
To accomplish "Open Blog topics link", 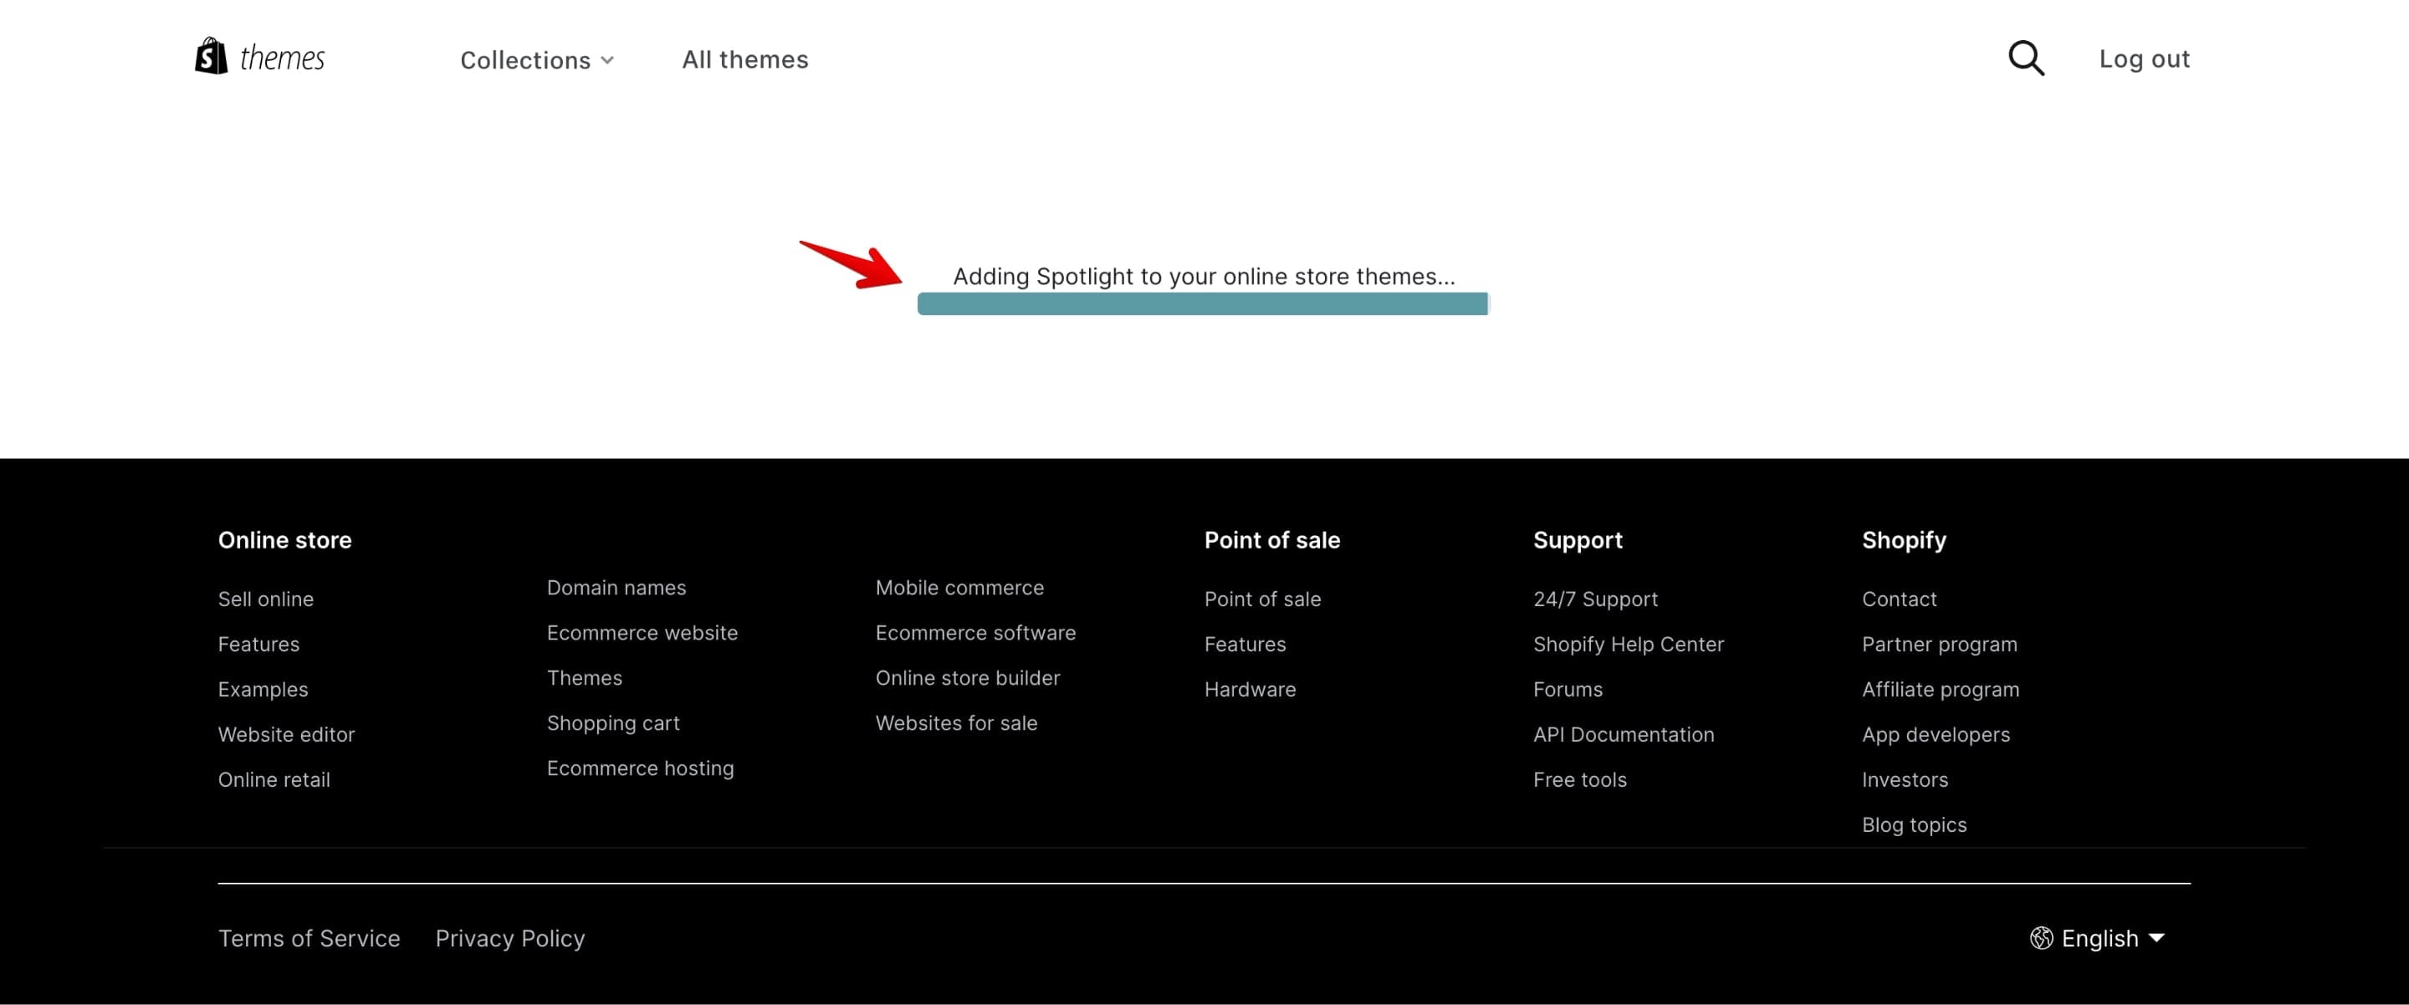I will tap(1913, 824).
